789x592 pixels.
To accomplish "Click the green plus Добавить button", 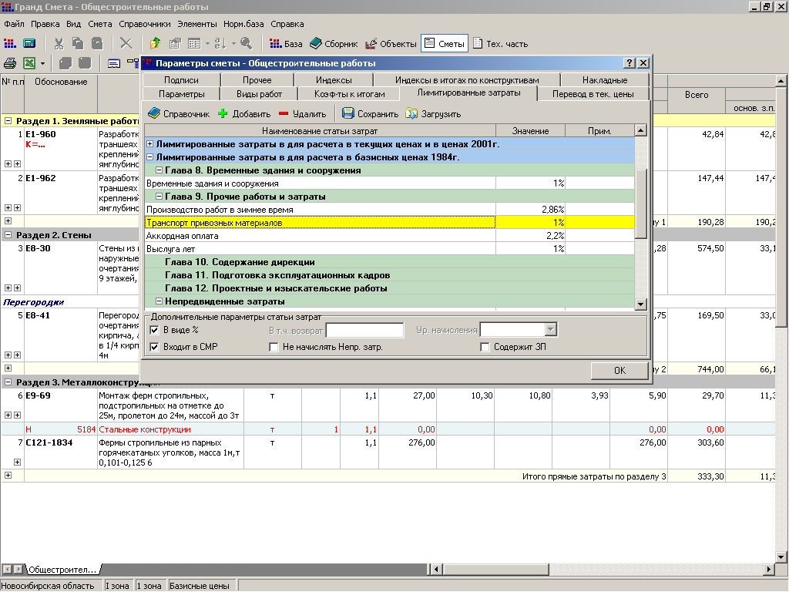I will [x=244, y=114].
